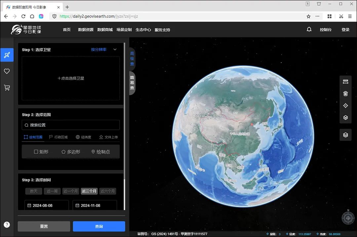The width and height of the screenshot is (357, 237).
Task: Click the locate target icon on map
Action: pyautogui.click(x=345, y=106)
